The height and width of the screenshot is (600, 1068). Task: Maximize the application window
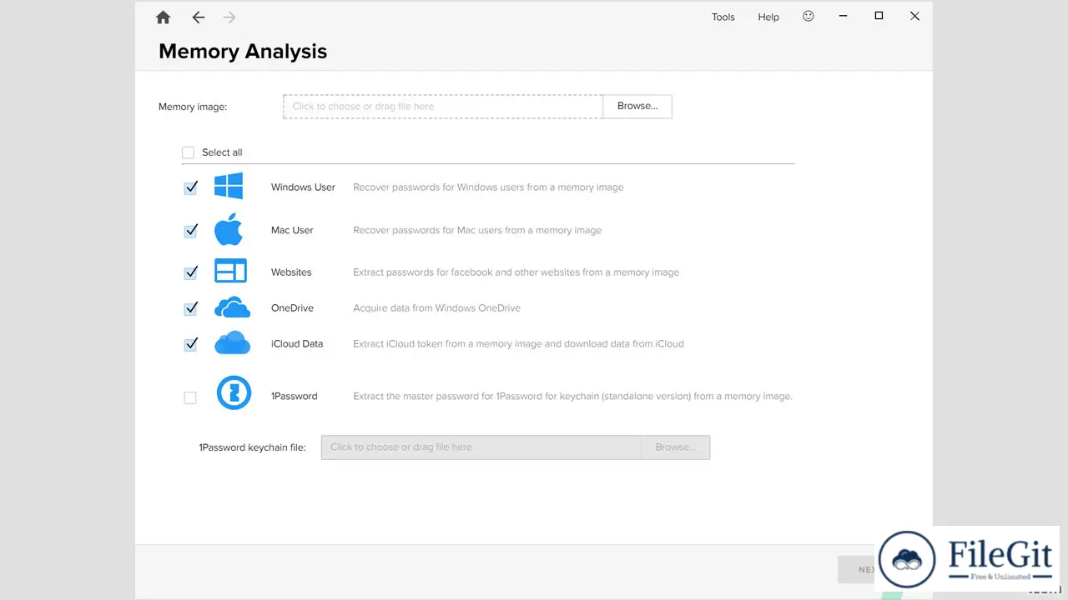pyautogui.click(x=879, y=16)
